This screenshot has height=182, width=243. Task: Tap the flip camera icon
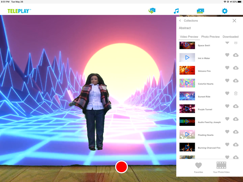152,11
